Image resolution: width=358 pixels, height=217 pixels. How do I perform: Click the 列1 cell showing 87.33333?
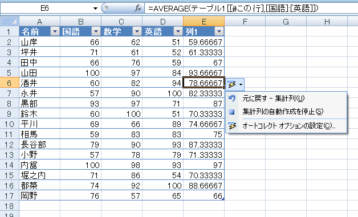pos(204,145)
